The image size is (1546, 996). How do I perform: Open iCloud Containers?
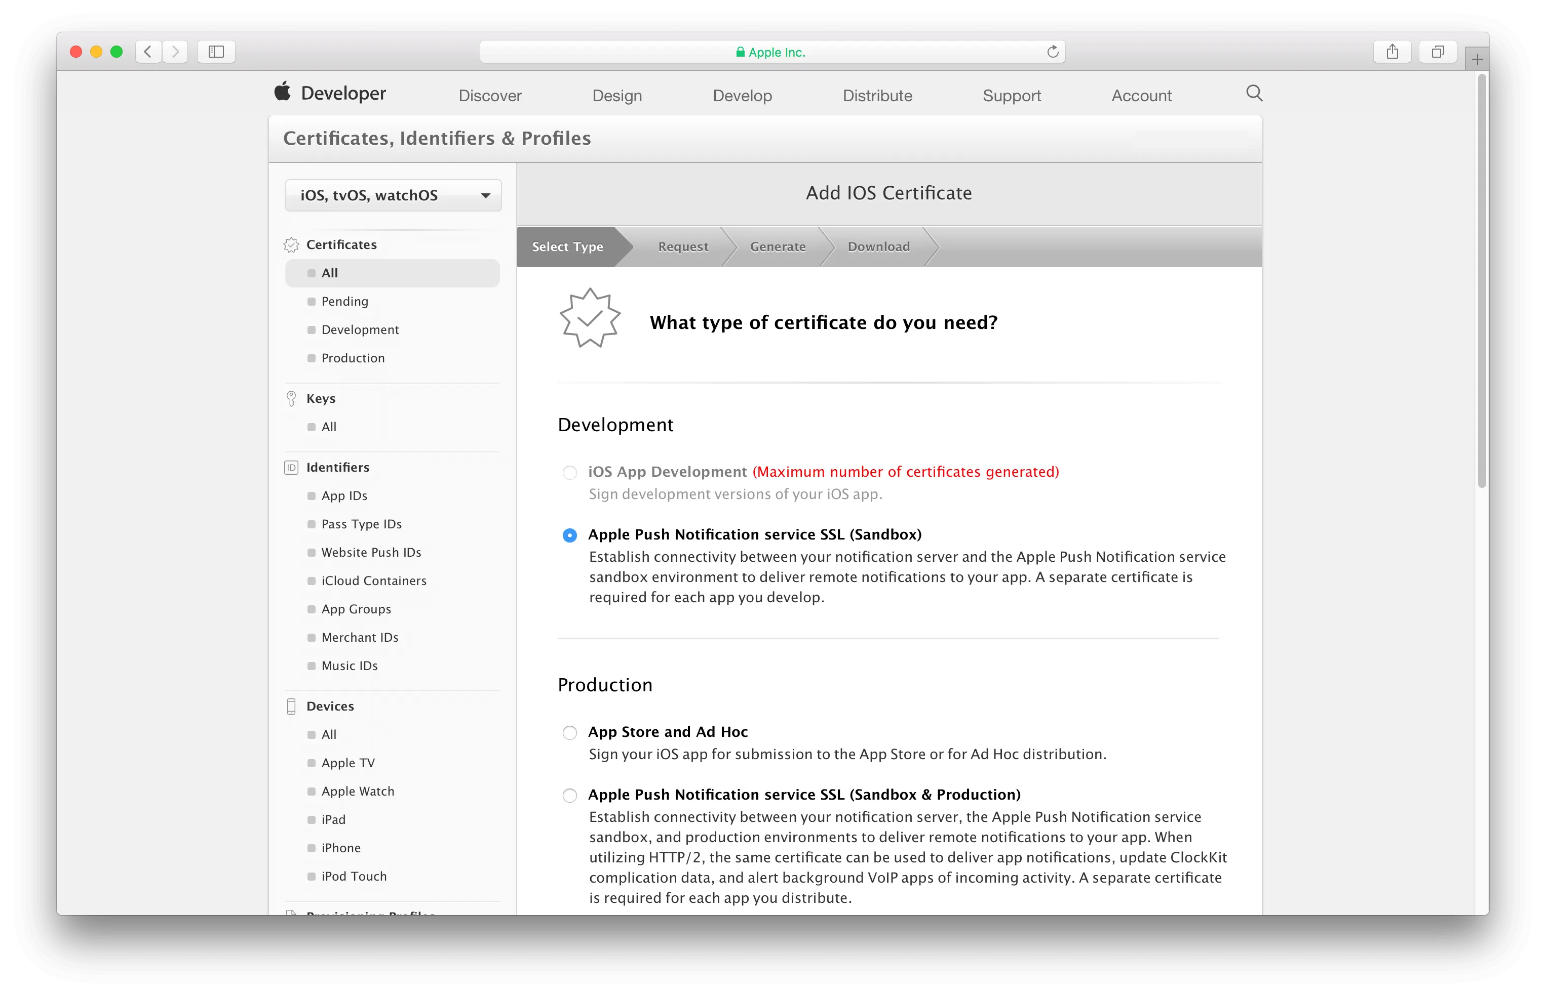(x=373, y=581)
